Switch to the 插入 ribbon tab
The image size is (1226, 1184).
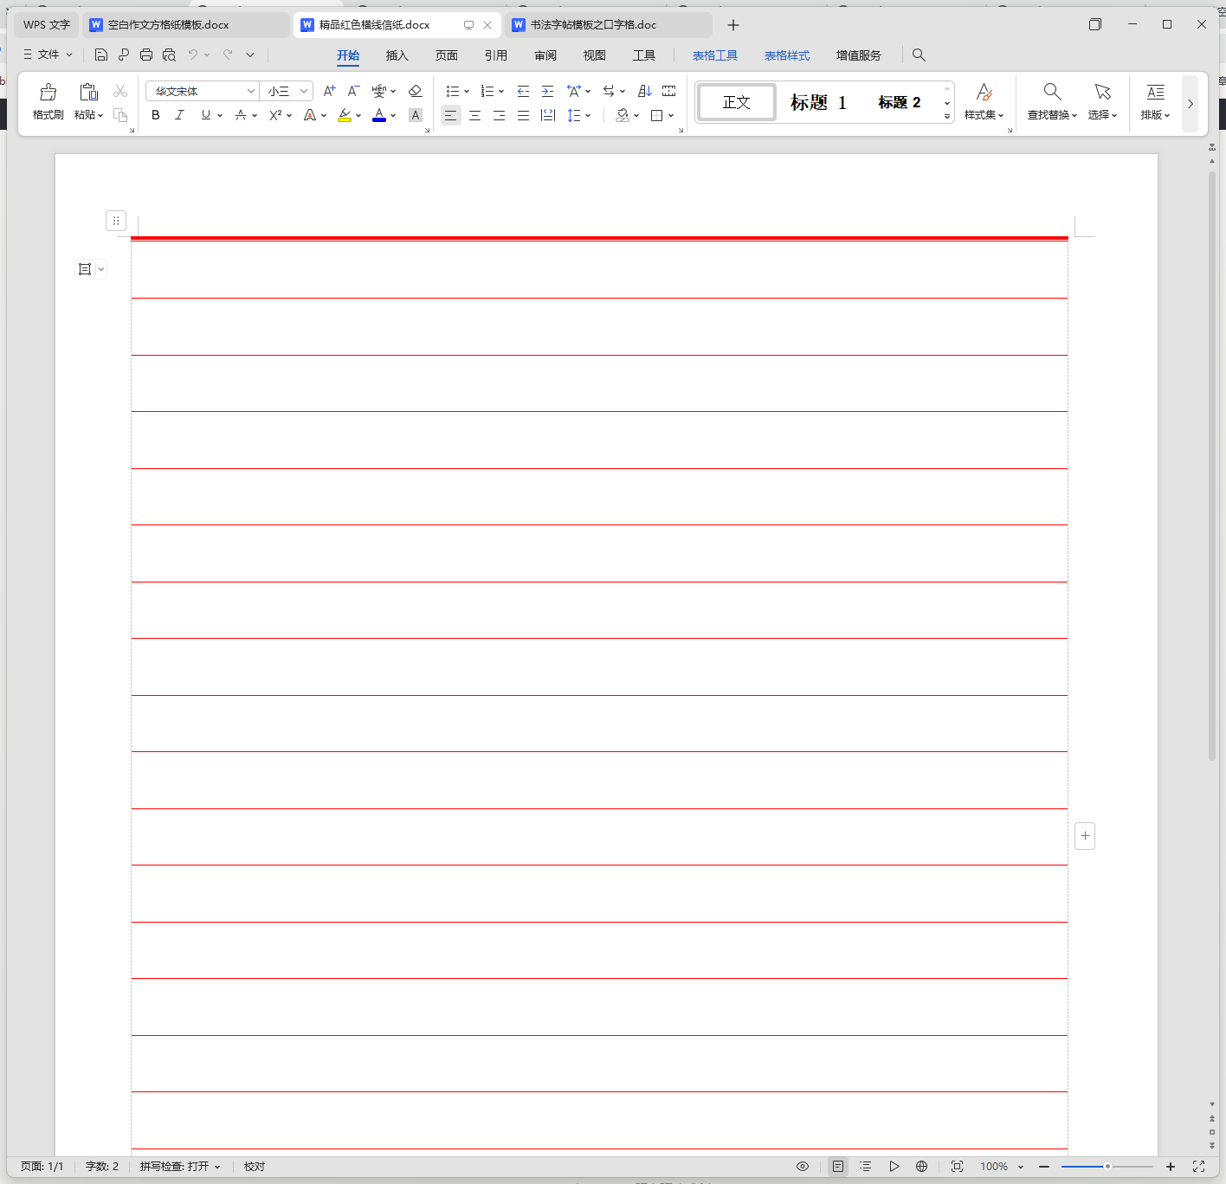tap(397, 55)
